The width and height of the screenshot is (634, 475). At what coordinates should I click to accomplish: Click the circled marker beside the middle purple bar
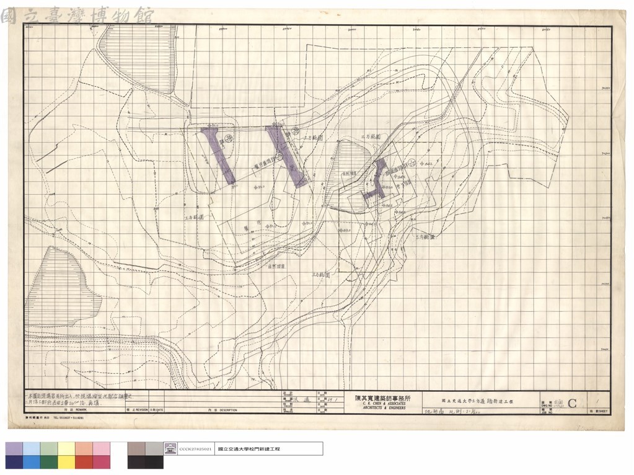[x=296, y=130]
